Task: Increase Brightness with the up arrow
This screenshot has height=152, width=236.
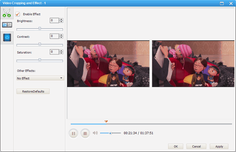Action: click(61, 19)
